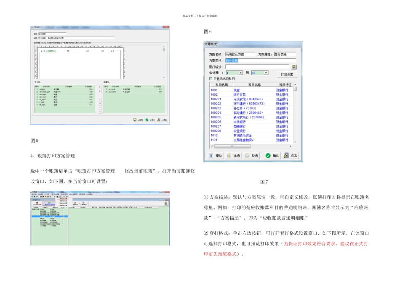Select row 1101 交易性金融资产
This screenshot has width=400, height=282.
pos(251,140)
